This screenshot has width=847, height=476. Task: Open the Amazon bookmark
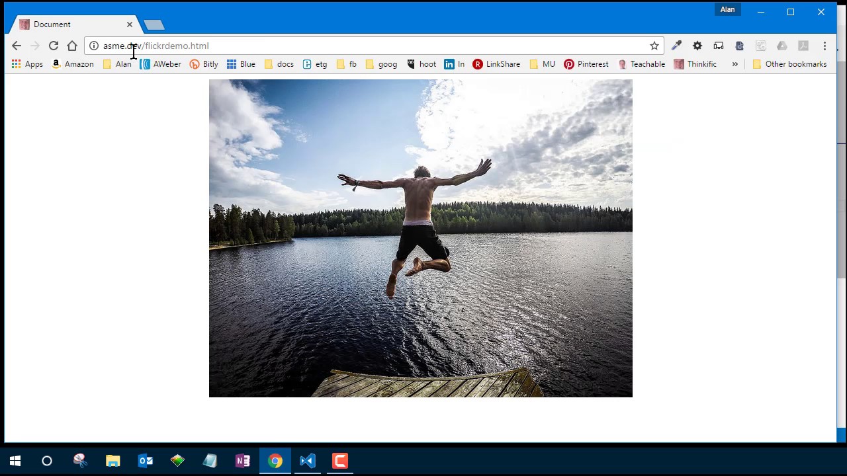pyautogui.click(x=73, y=64)
